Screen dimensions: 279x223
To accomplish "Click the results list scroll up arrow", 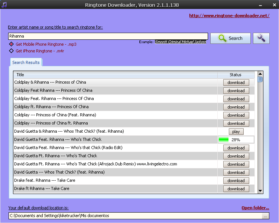I will pos(260,74).
